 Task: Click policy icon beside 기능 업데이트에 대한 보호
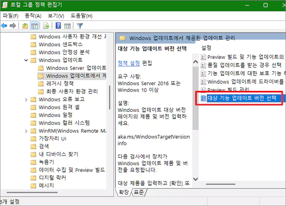coord(203,74)
